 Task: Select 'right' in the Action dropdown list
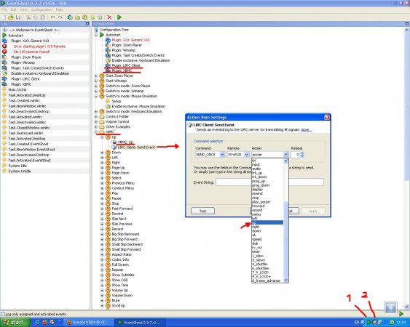tap(267, 227)
